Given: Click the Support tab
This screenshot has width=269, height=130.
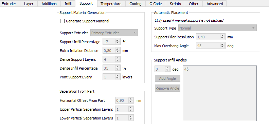Looking at the screenshot, I should 86,3.
